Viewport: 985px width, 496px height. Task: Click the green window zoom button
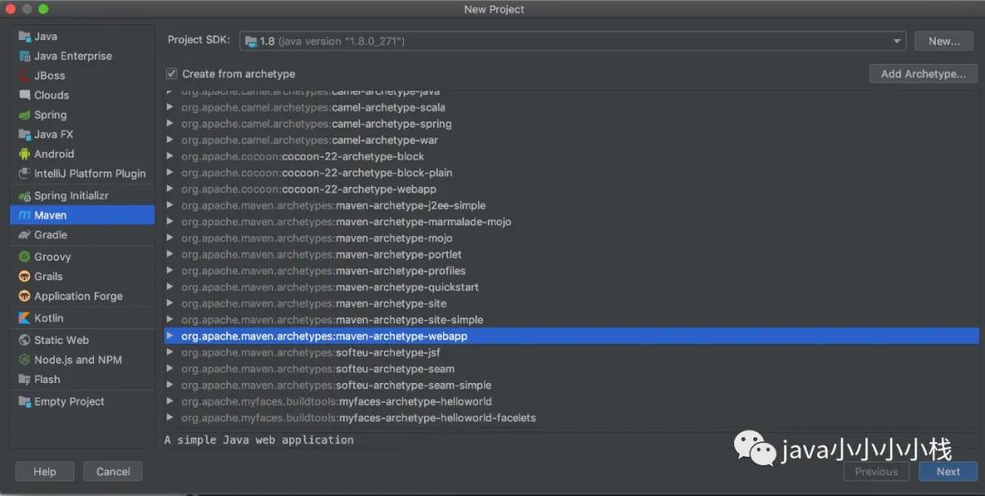(44, 9)
